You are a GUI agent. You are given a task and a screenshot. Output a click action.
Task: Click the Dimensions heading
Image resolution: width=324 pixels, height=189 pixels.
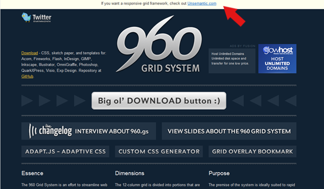[x=130, y=173]
